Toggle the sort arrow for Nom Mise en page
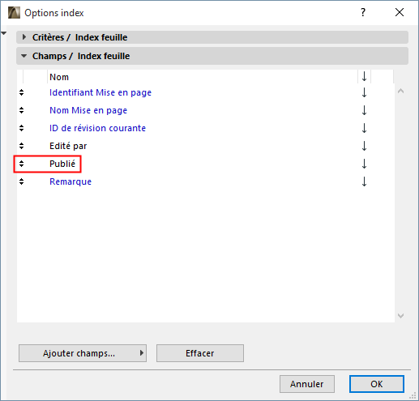This screenshot has height=401, width=419. (x=364, y=110)
